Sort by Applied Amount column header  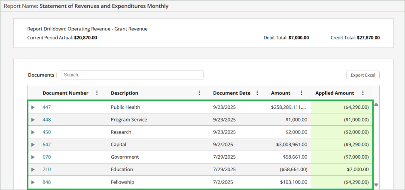[335, 93]
